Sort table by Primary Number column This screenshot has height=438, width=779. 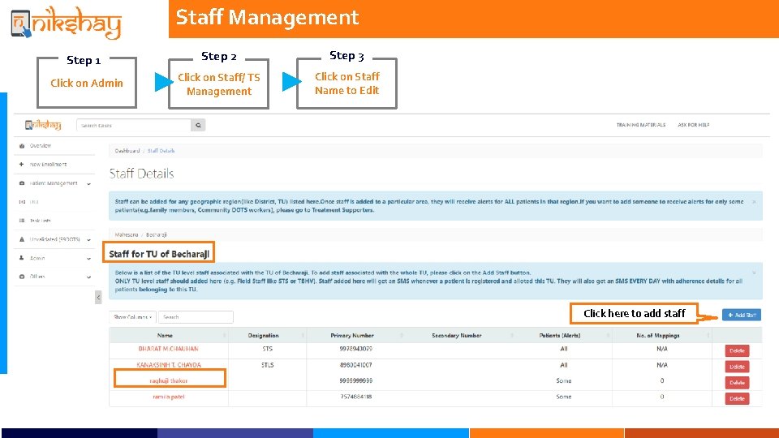(x=355, y=335)
